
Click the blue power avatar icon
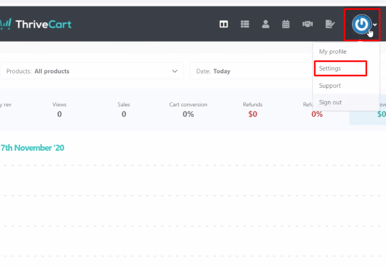[362, 24]
